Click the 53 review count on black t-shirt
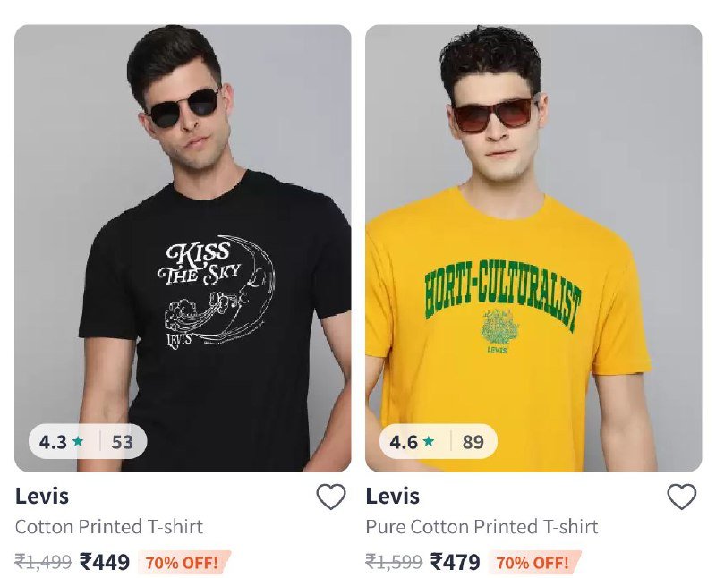This screenshot has width=716, height=578. pyautogui.click(x=123, y=441)
